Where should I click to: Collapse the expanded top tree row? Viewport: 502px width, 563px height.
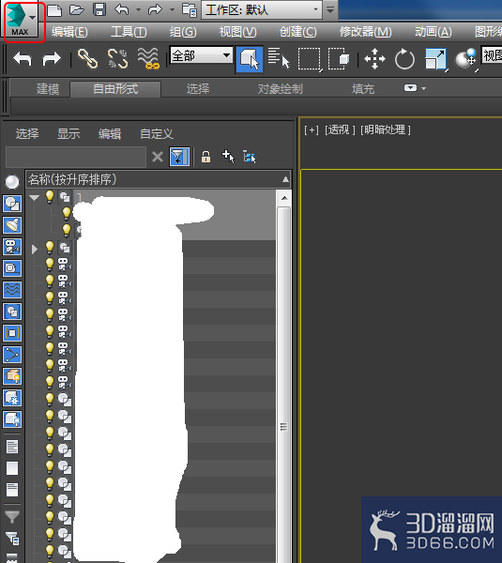point(34,197)
